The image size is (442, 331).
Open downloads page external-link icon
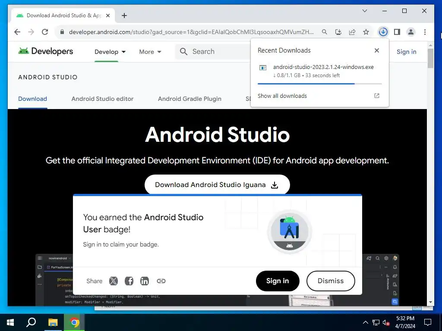(x=376, y=96)
